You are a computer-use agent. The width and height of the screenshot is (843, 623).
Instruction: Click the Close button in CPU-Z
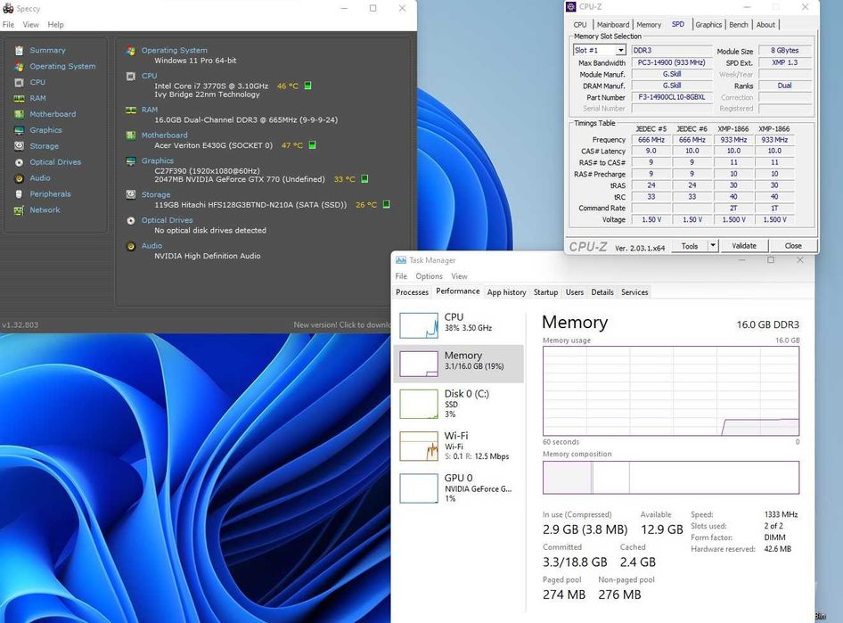pos(793,246)
